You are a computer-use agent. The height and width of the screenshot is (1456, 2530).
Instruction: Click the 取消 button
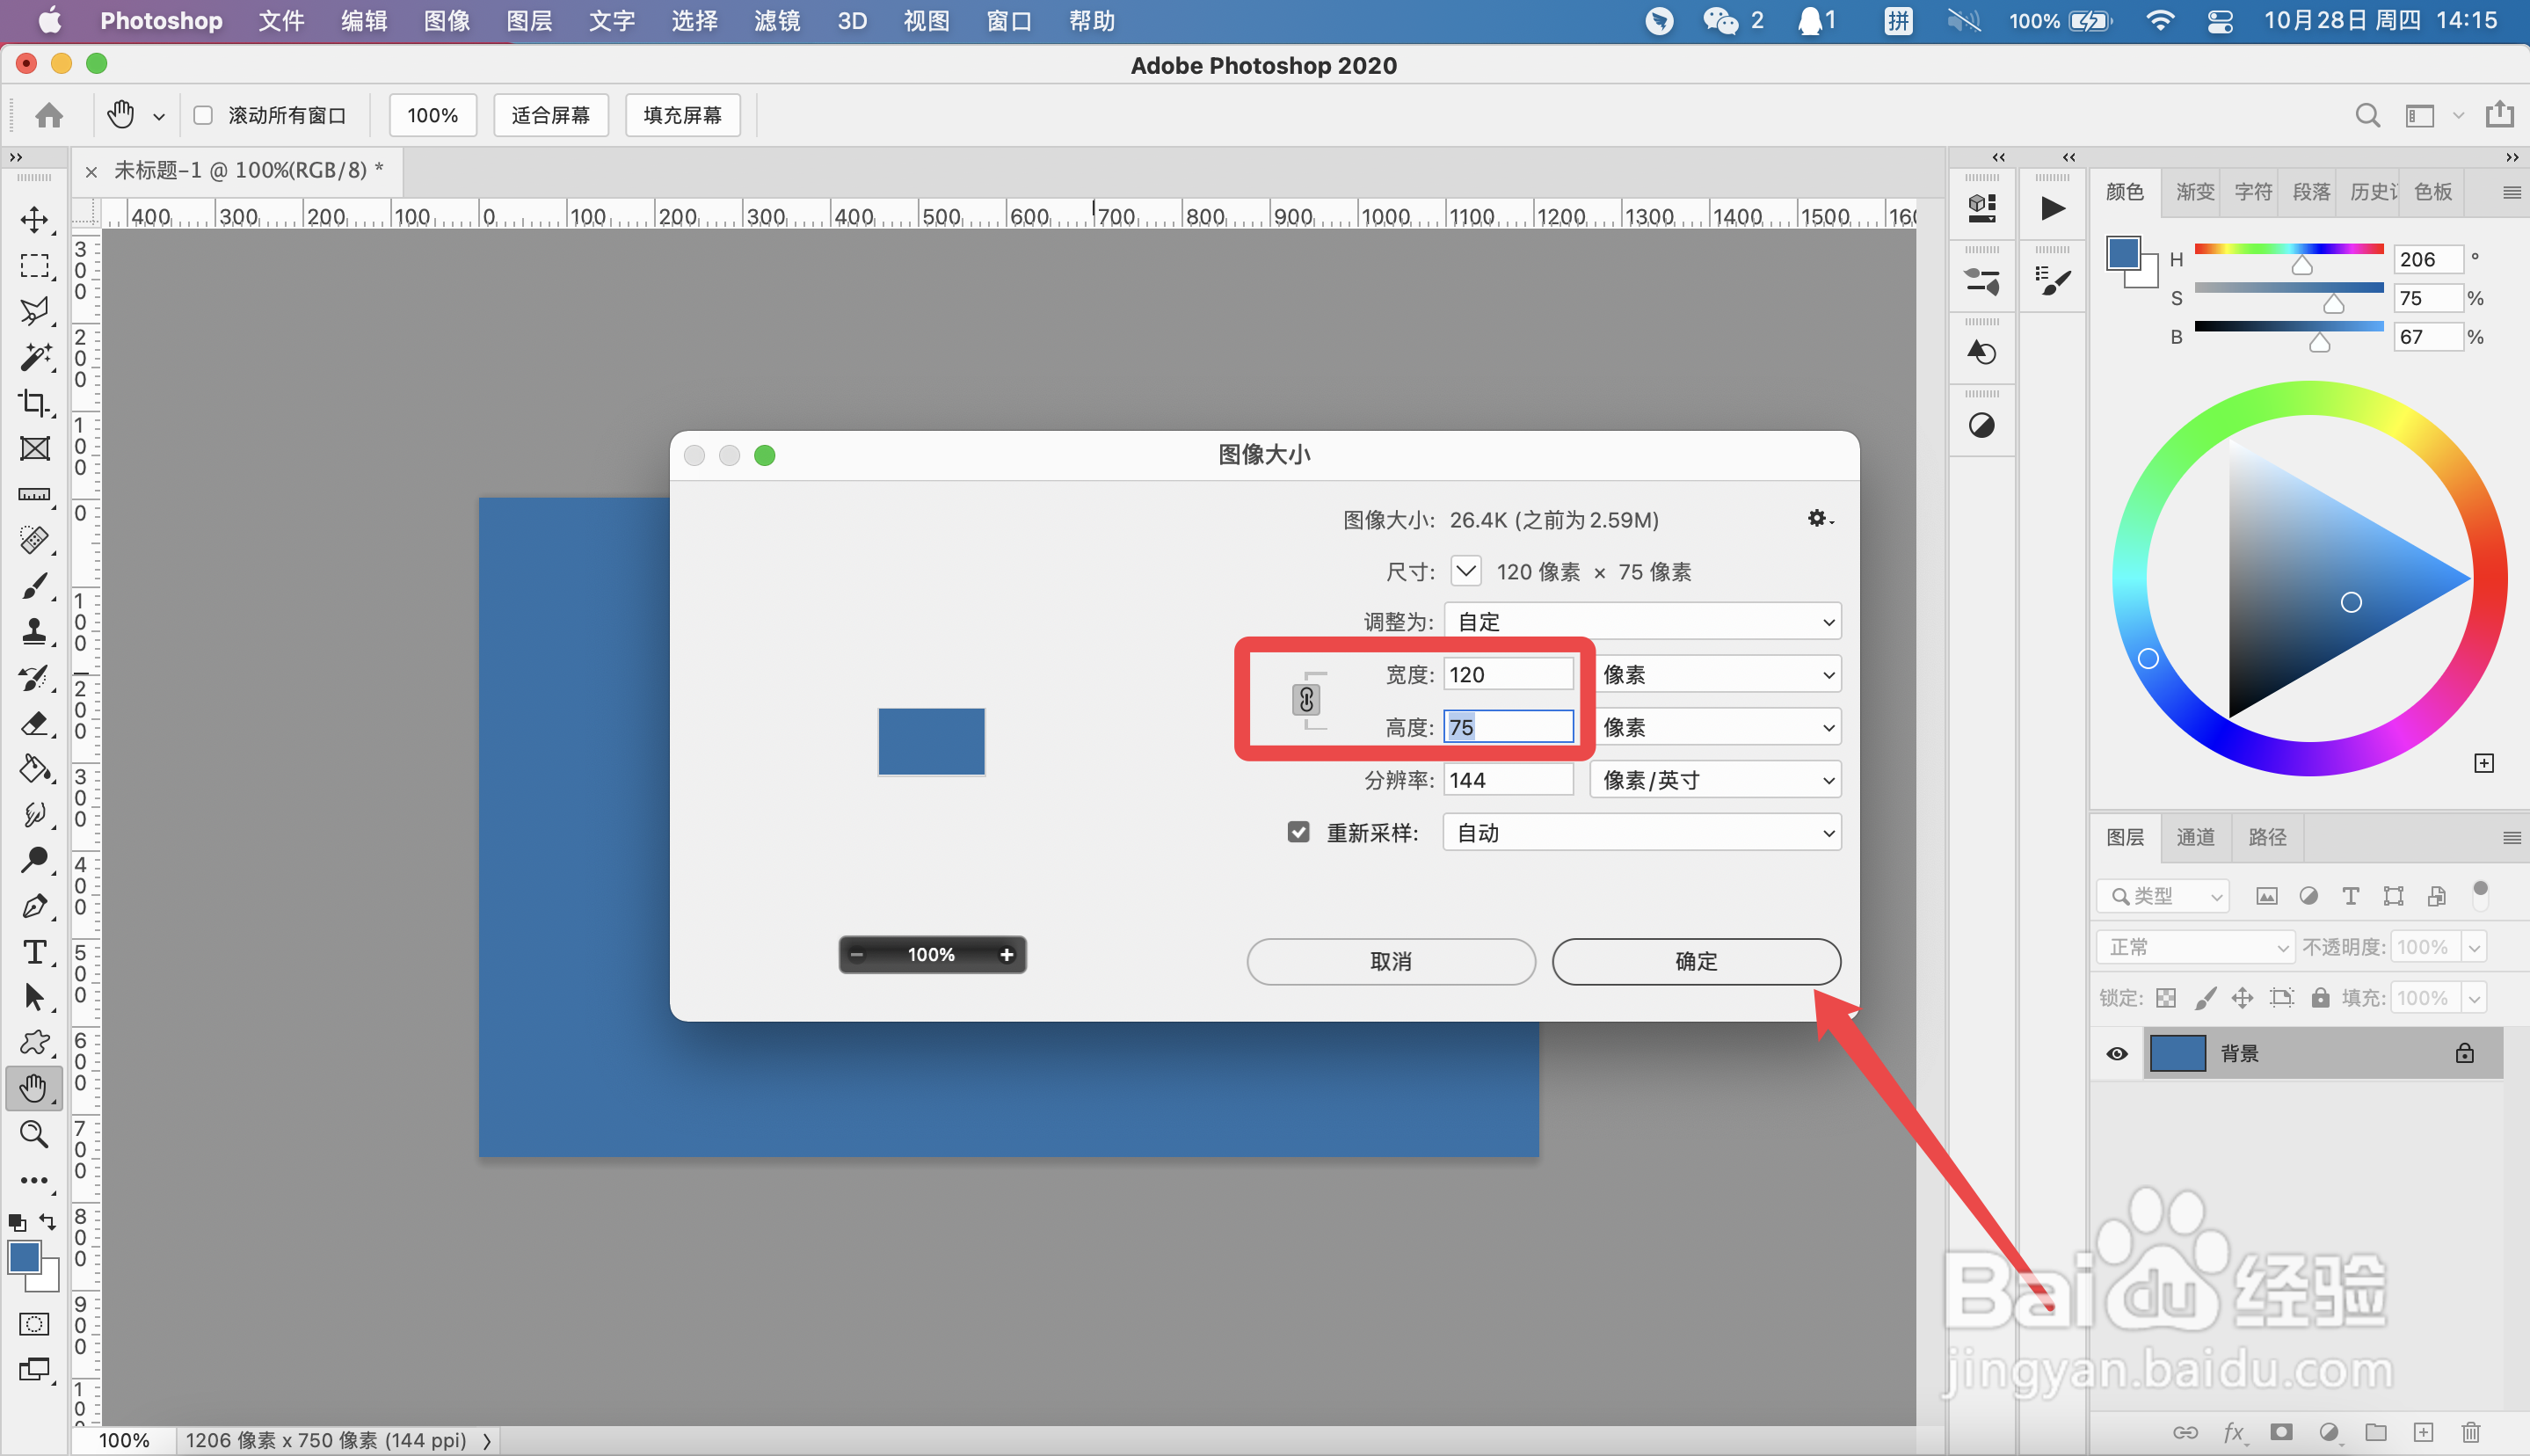tap(1390, 961)
